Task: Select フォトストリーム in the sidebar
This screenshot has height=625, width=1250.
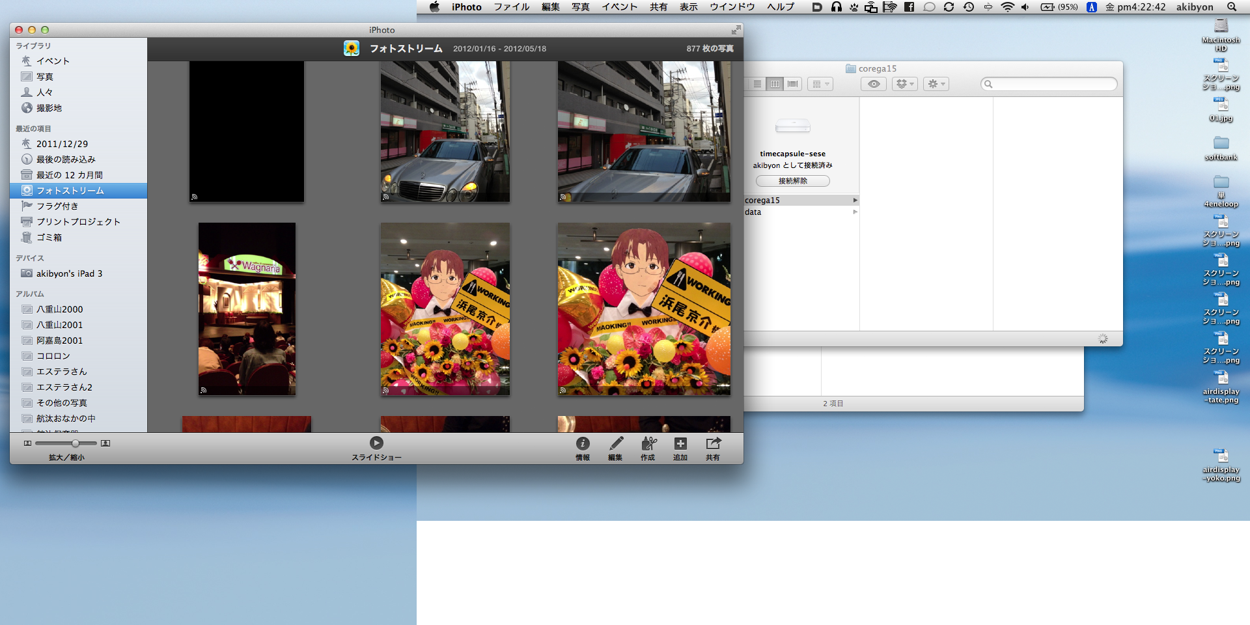Action: [x=78, y=191]
